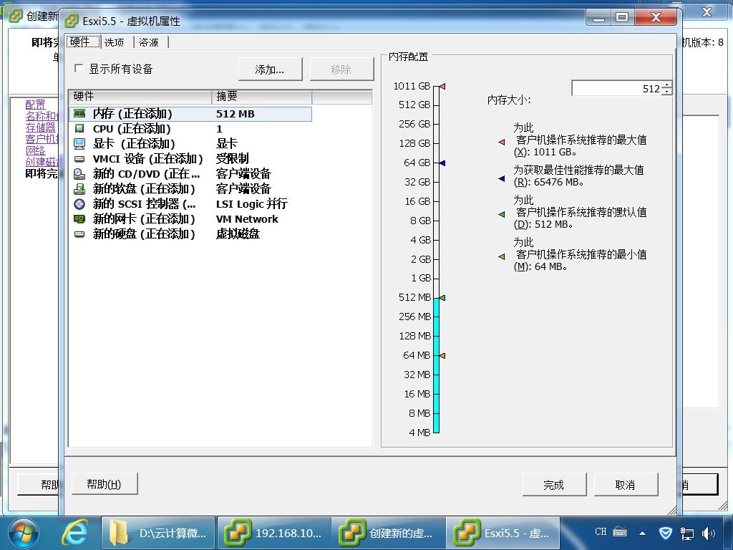The width and height of the screenshot is (733, 550).
Task: Open the Windows Start orb
Action: [23, 533]
